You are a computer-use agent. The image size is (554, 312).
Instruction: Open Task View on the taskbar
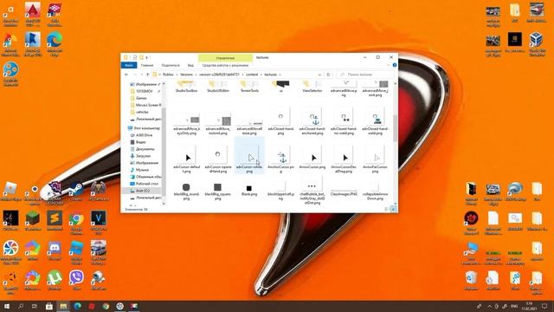pos(35,306)
